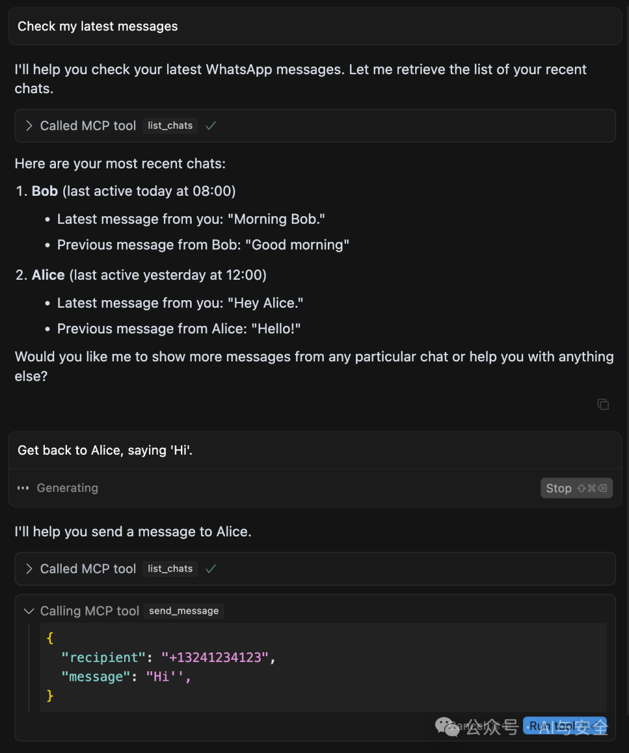Click the checkmark beside the first list_chats
Image resolution: width=629 pixels, height=753 pixels.
coord(211,126)
